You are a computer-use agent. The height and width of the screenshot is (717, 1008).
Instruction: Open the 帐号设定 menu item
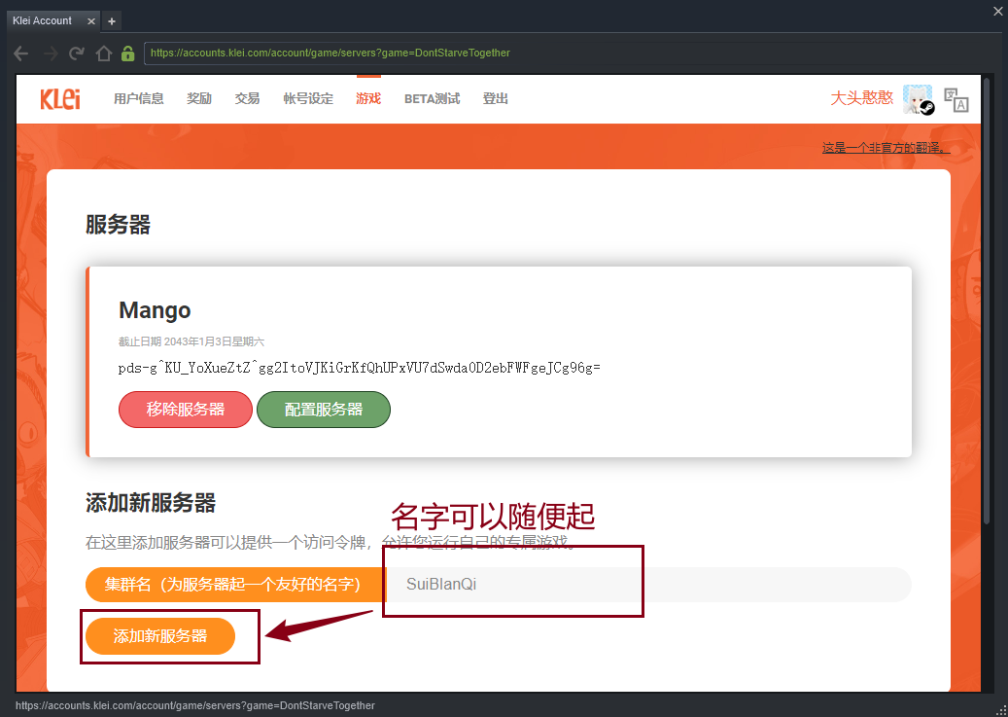point(308,98)
